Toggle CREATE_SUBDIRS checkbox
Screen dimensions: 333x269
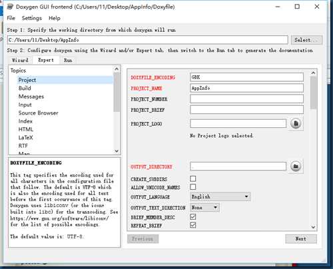[x=193, y=178]
